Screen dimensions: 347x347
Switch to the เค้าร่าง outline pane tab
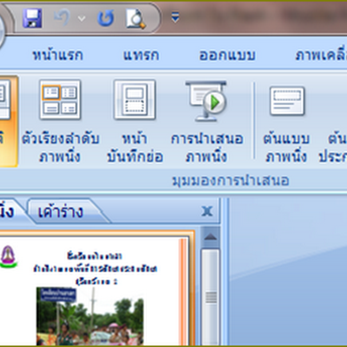60,212
